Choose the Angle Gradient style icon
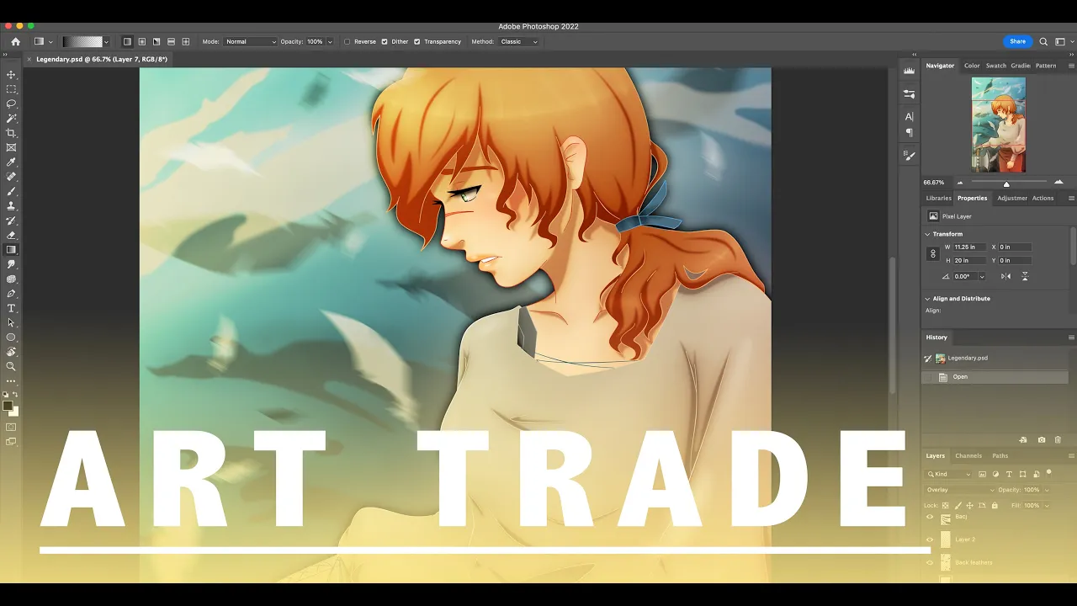Viewport: 1077px width, 606px height. pyautogui.click(x=157, y=41)
